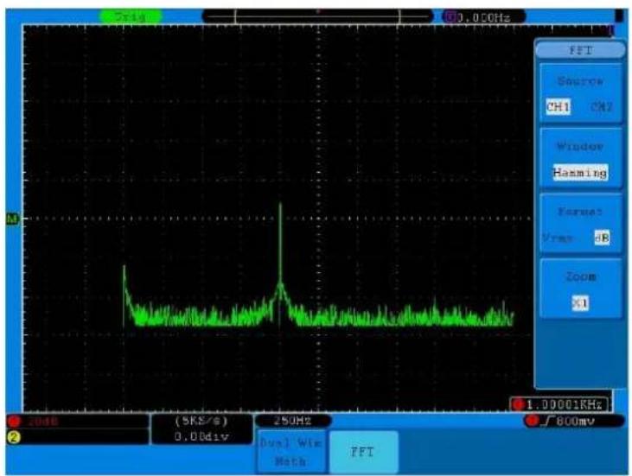Click the 0.000Hz cursor frequency readout
The height and width of the screenshot is (476, 632).
click(x=483, y=18)
